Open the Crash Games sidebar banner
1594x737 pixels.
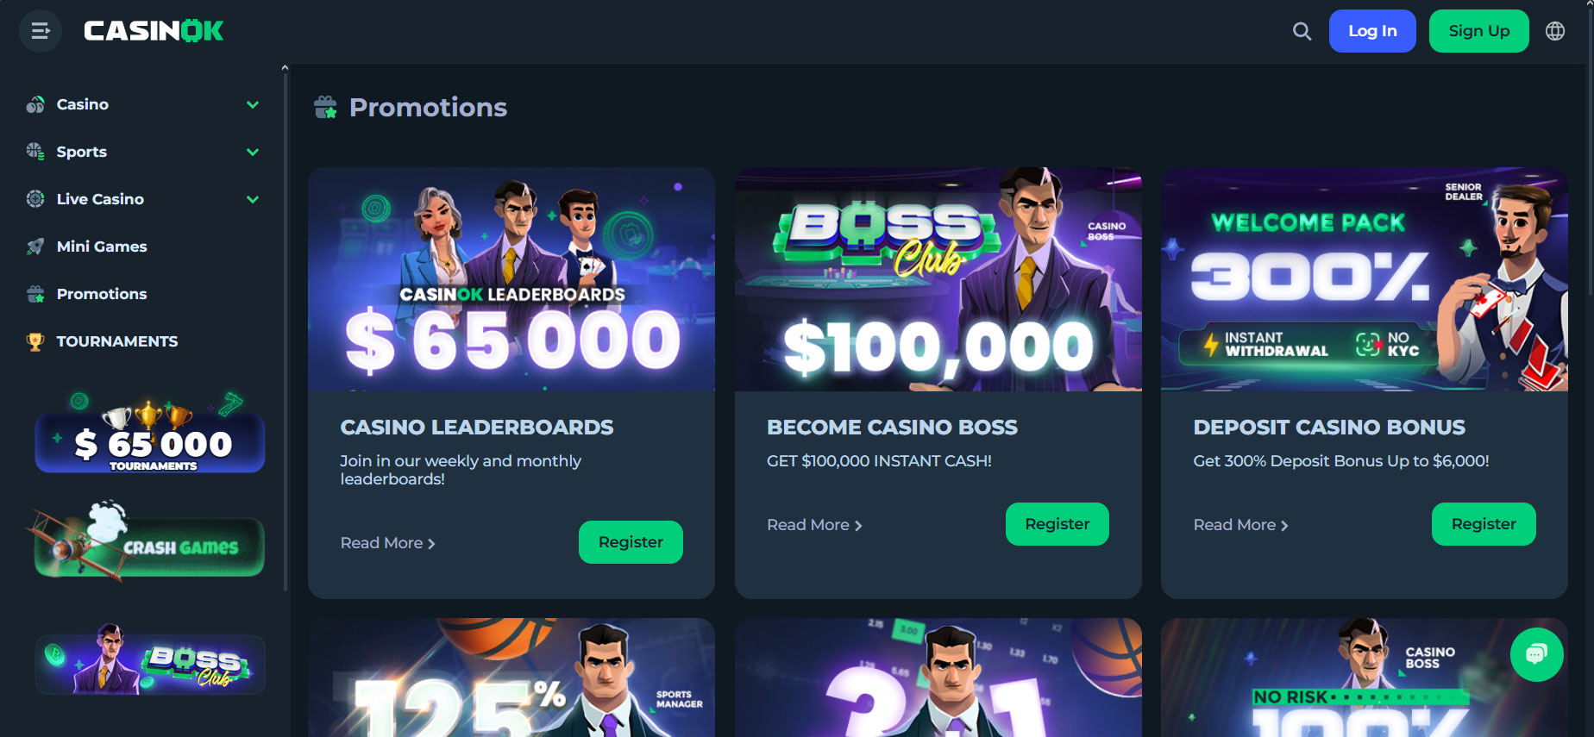149,543
